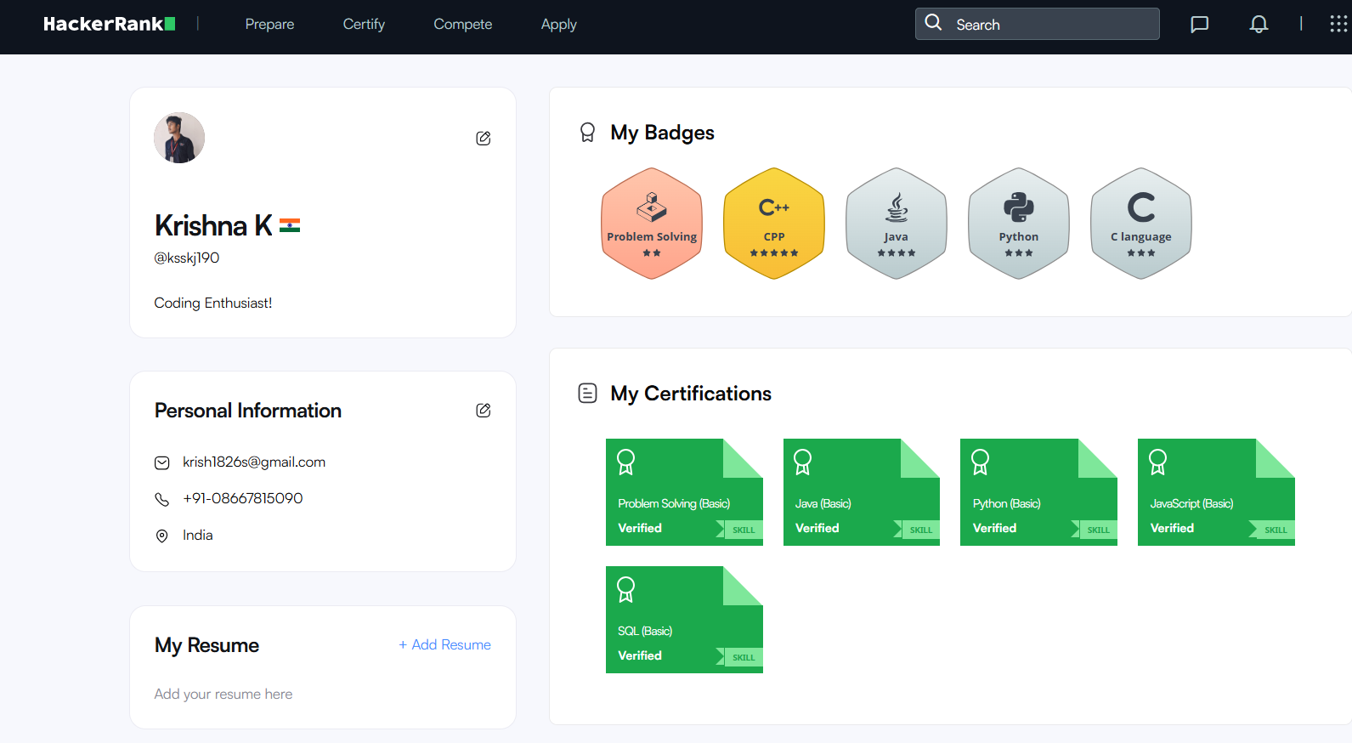Click 'Add your resume here' text
Image resolution: width=1352 pixels, height=743 pixels.
tap(223, 694)
